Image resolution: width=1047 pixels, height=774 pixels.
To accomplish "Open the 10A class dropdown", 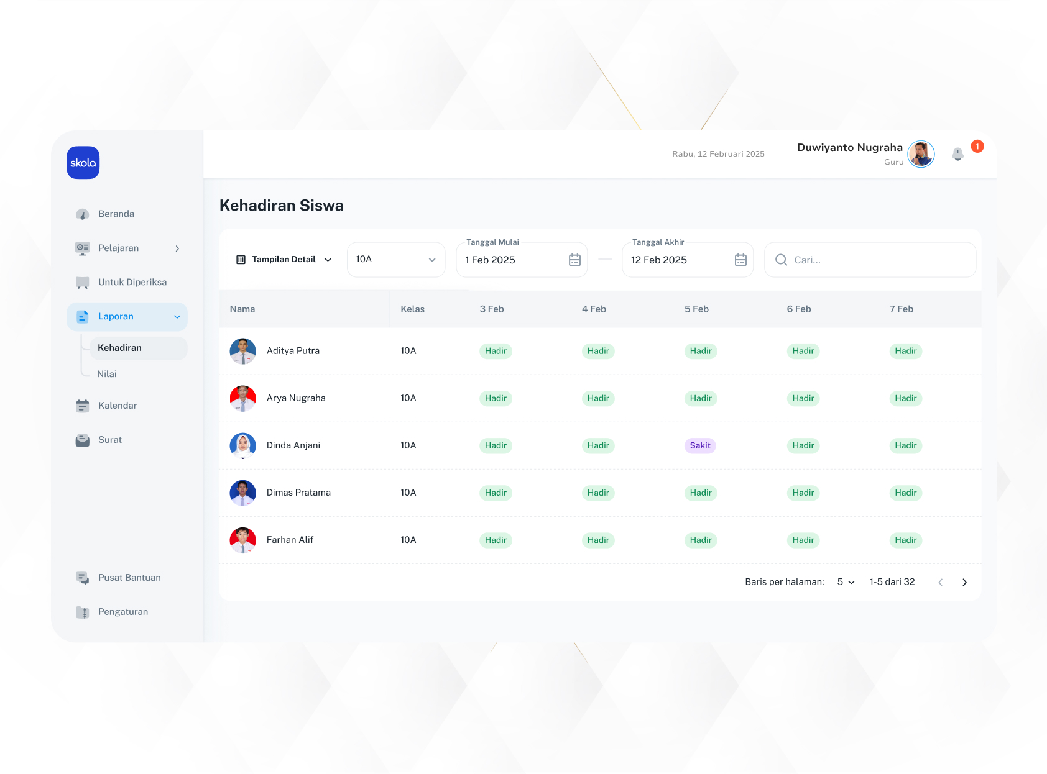I will pyautogui.click(x=395, y=260).
